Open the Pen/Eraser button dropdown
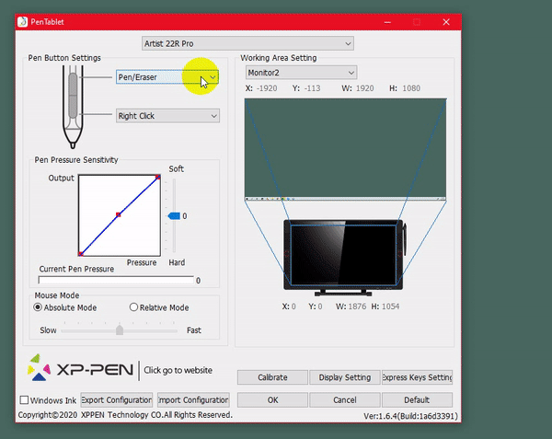Viewport: 552px width, 439px height. pos(167,77)
